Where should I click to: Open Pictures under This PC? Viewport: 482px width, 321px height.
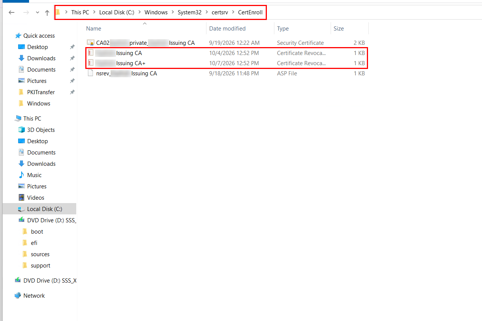(37, 186)
